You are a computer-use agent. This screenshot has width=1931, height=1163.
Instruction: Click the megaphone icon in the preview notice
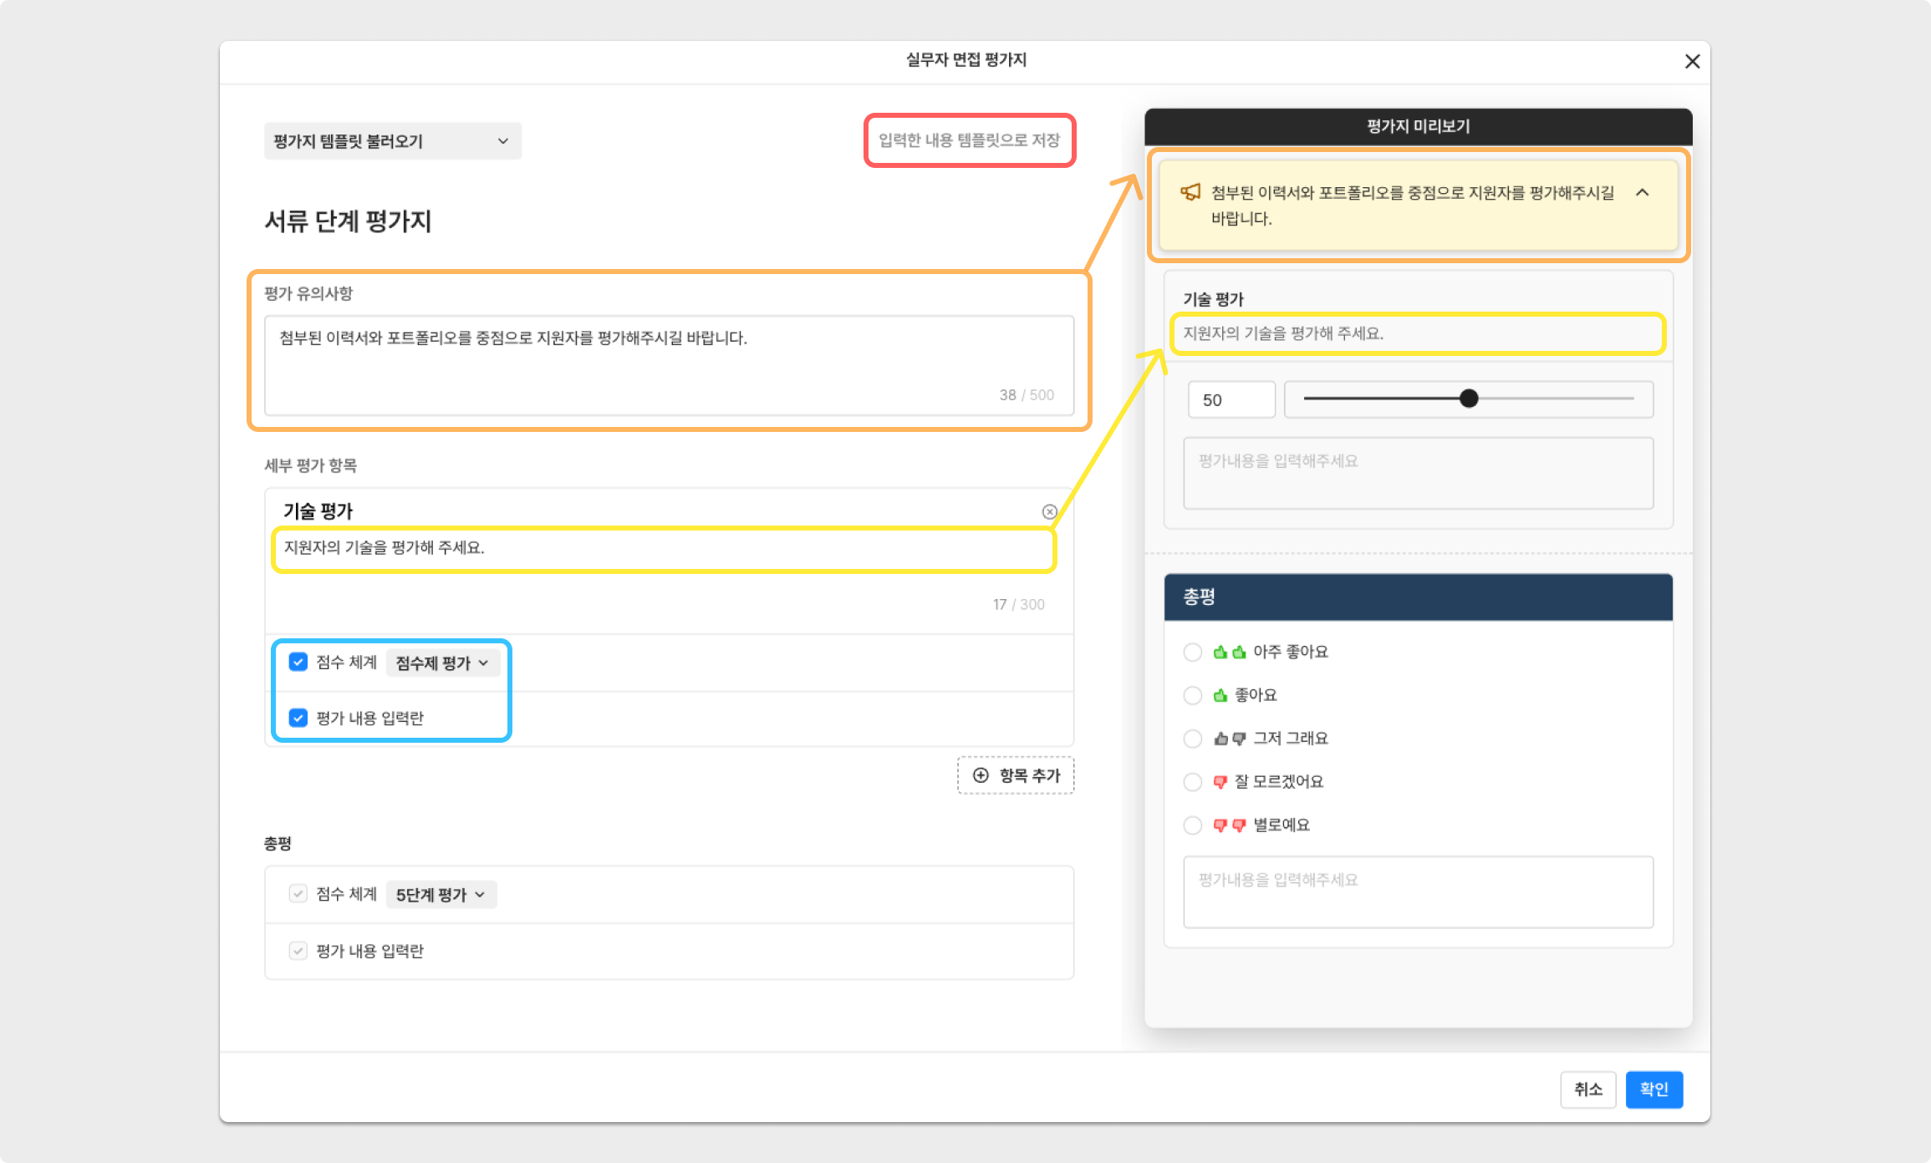1190,192
